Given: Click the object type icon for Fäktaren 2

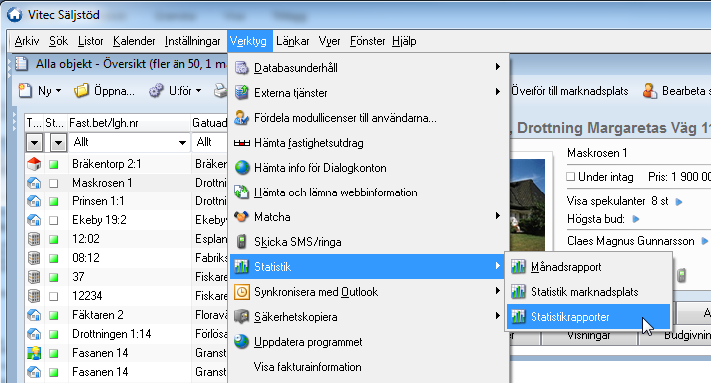Looking at the screenshot, I should pyautogui.click(x=34, y=315).
